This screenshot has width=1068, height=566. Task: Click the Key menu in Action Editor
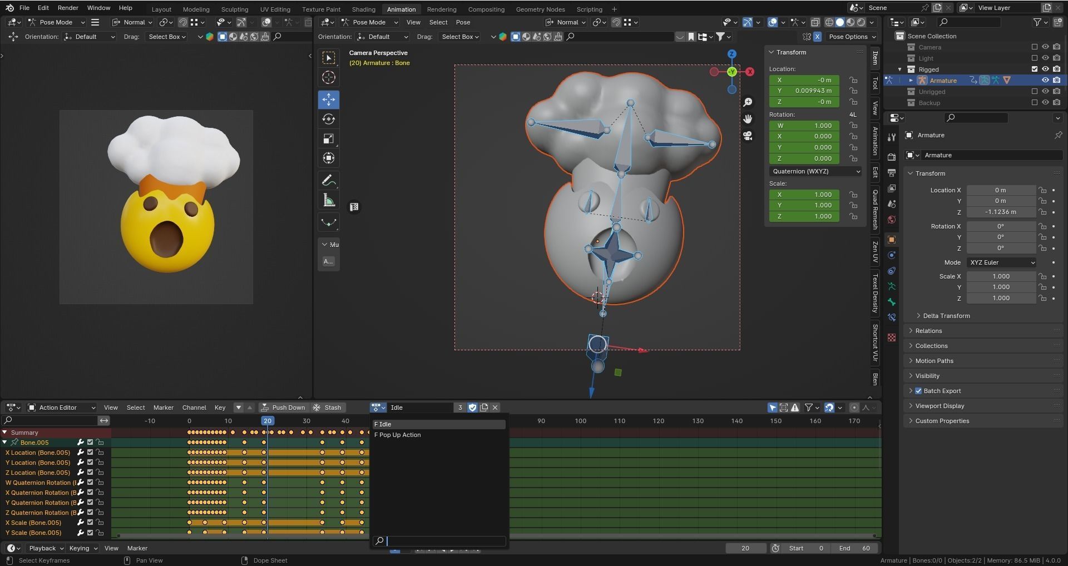(x=220, y=408)
